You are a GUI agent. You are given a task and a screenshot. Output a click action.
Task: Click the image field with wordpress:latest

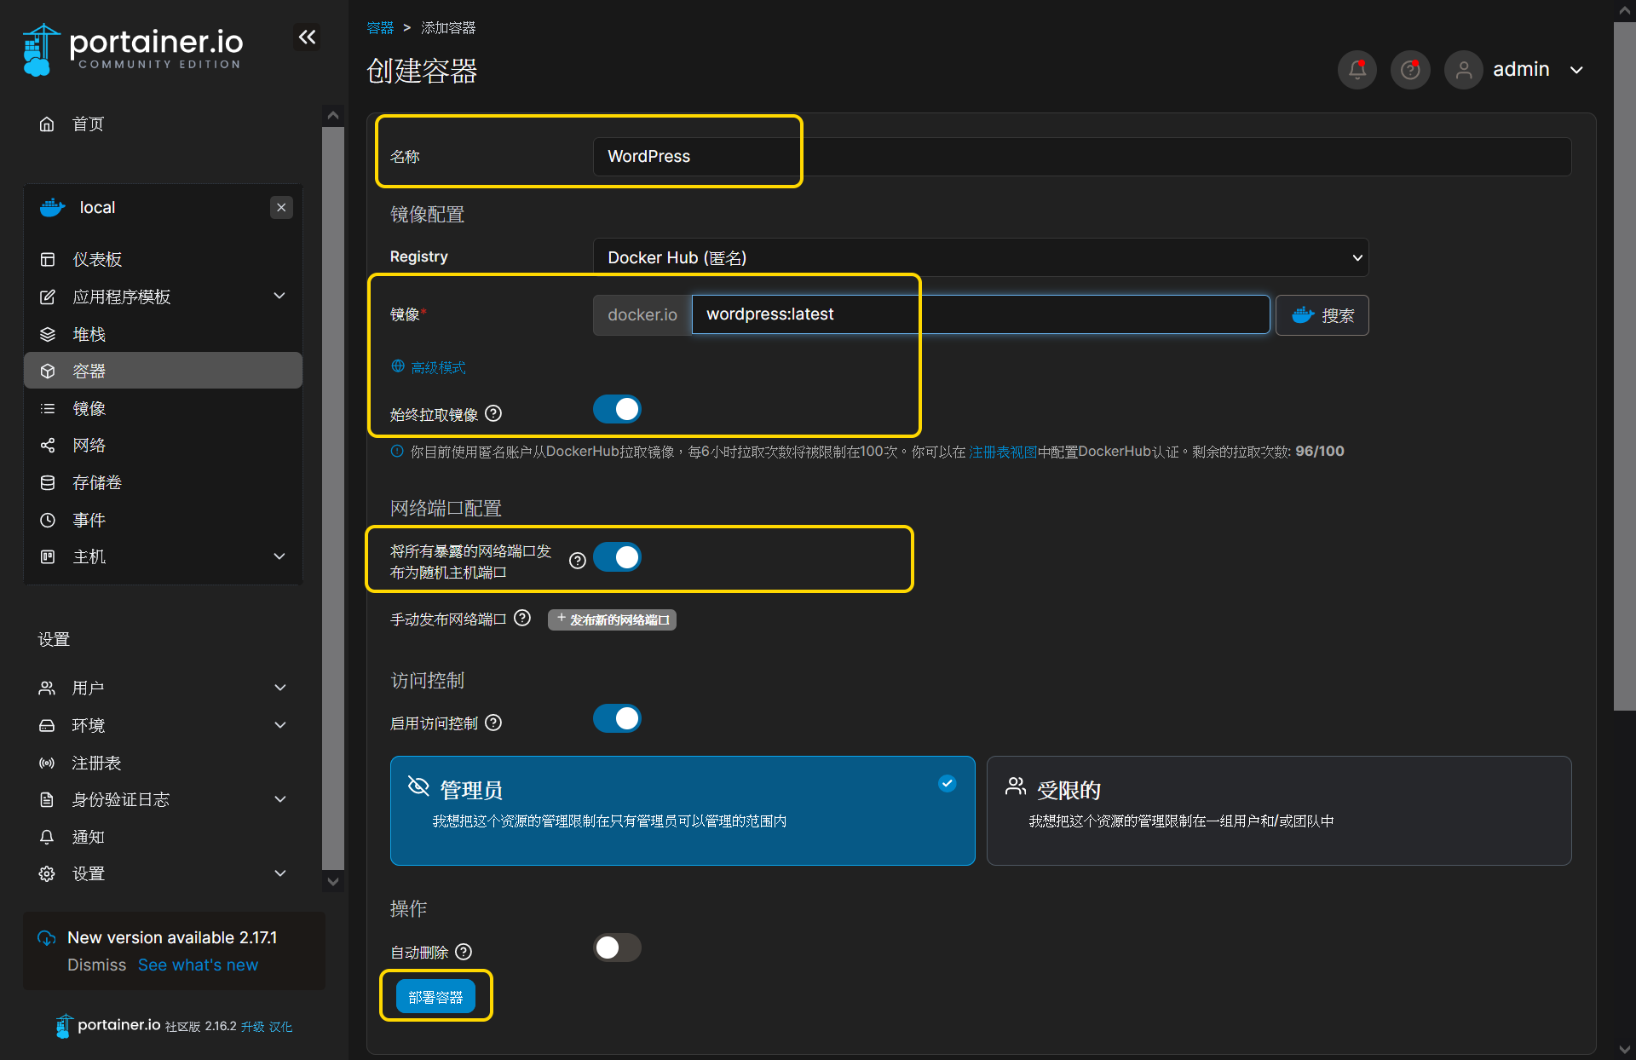(981, 314)
